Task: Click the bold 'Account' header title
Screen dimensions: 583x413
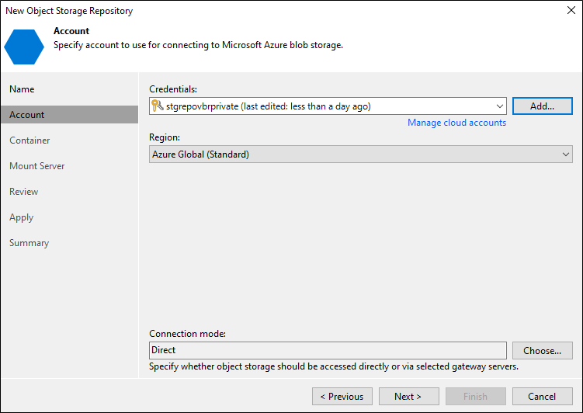Action: pyautogui.click(x=71, y=31)
